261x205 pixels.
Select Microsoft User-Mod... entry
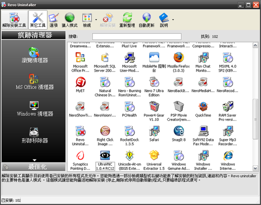(x=129, y=62)
